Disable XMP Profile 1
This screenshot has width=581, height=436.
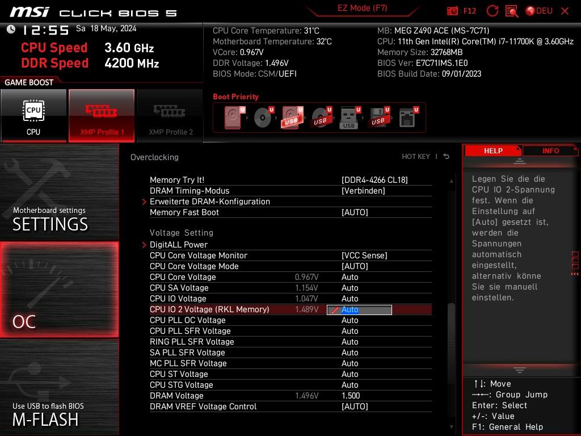(x=102, y=116)
